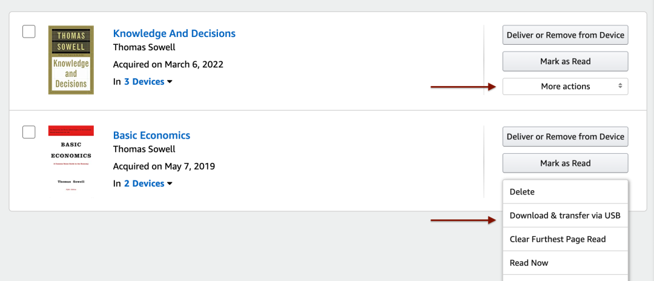The height and width of the screenshot is (281, 654).
Task: Choose Delete from the actions menu
Action: pos(565,192)
